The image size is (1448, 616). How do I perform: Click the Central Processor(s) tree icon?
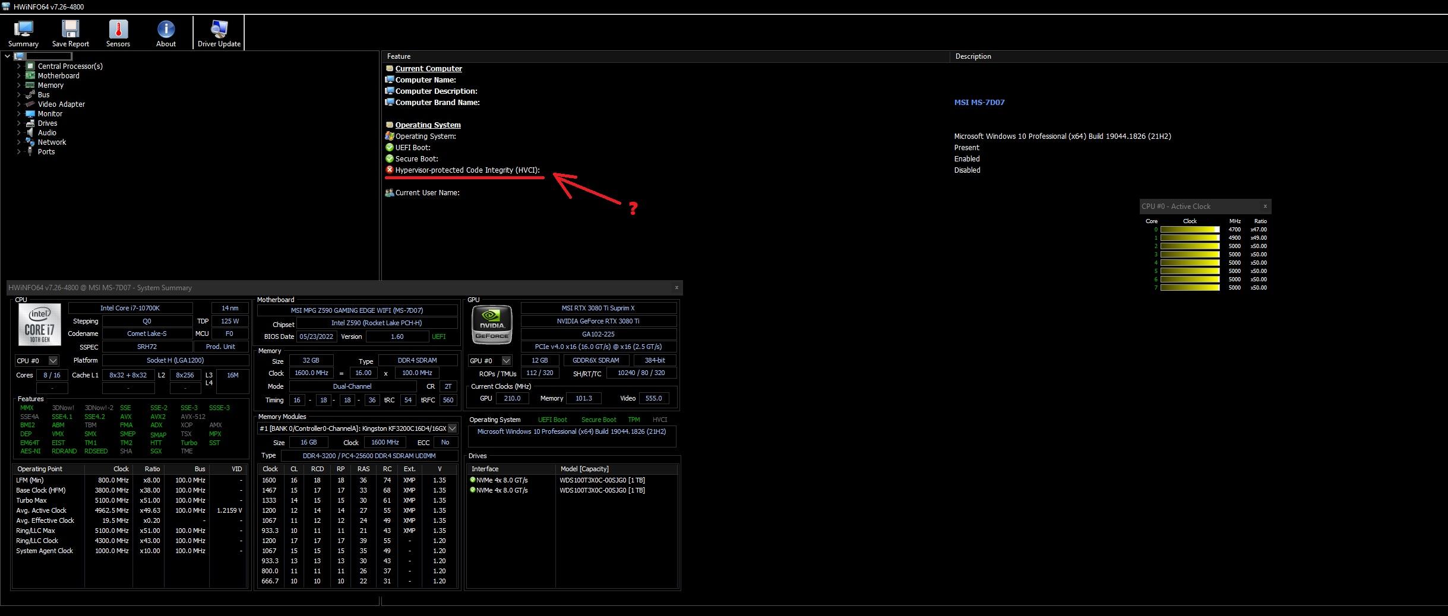pos(30,66)
